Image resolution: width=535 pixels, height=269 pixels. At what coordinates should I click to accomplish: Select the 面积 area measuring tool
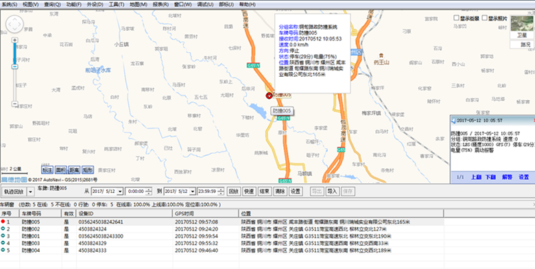click(61, 169)
